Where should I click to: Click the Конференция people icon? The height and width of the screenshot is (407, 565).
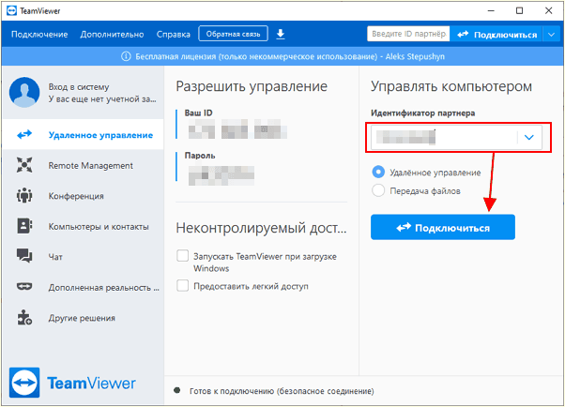click(24, 196)
